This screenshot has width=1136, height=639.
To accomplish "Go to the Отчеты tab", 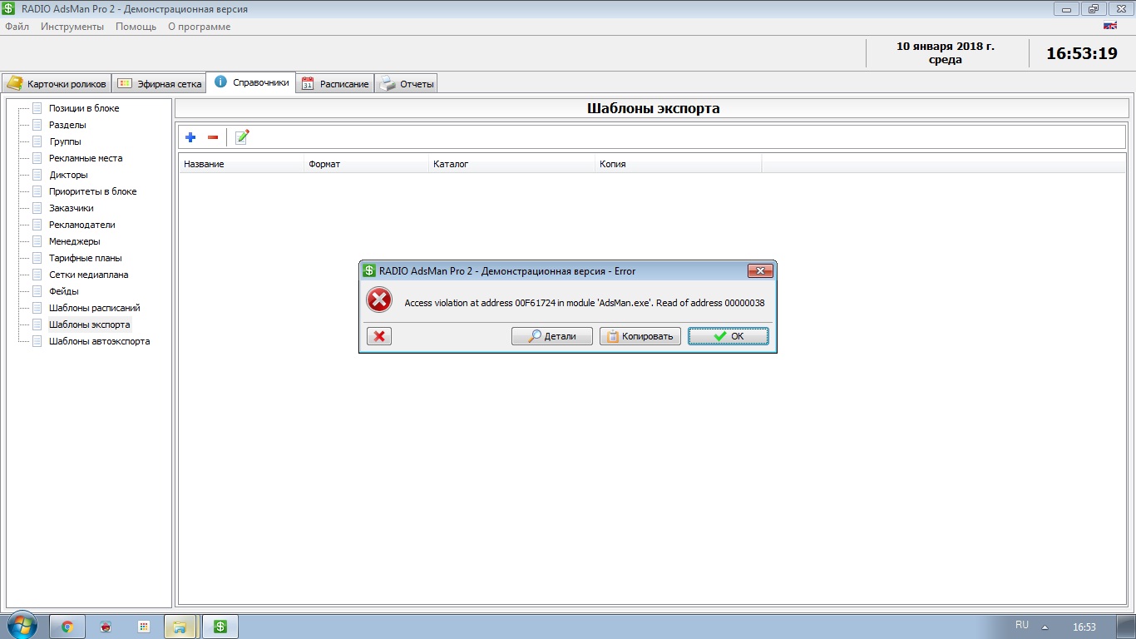I will (x=406, y=84).
